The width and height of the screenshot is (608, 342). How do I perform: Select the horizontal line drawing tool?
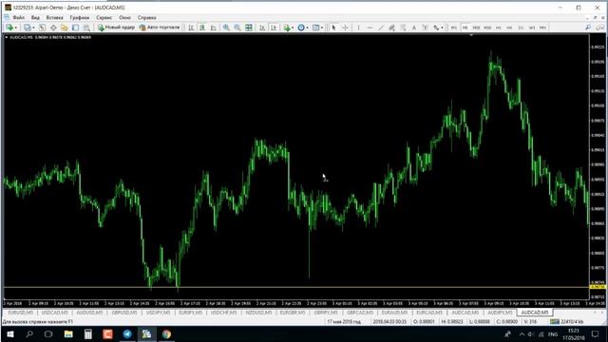(x=370, y=28)
